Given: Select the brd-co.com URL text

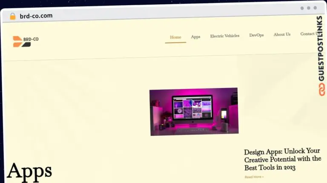Looking at the screenshot, I should pos(36,16).
